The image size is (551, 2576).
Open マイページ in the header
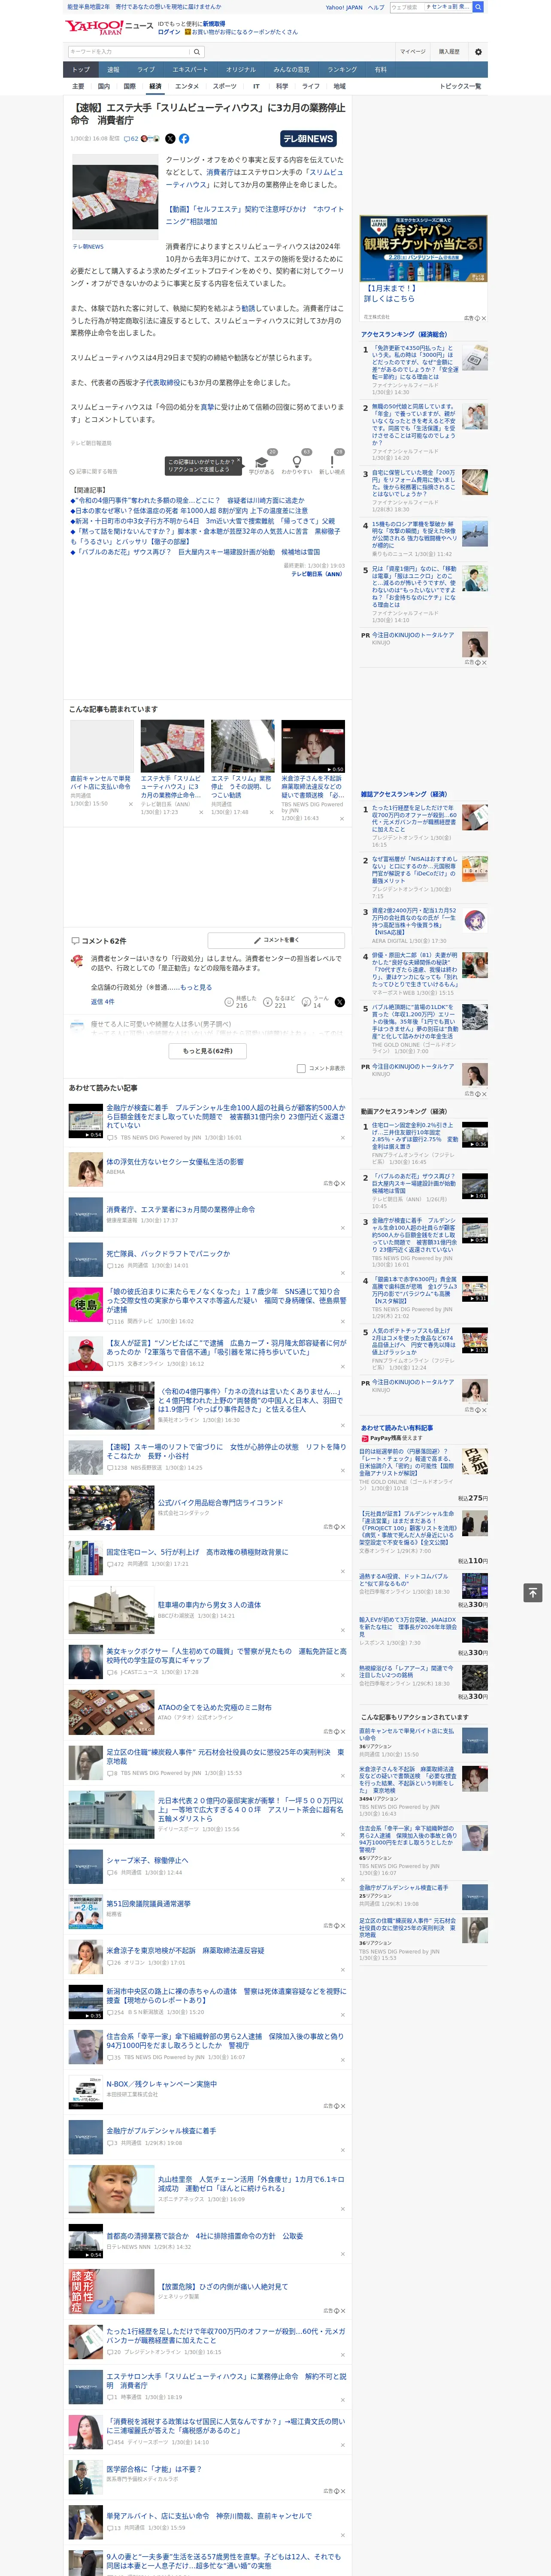click(x=413, y=52)
